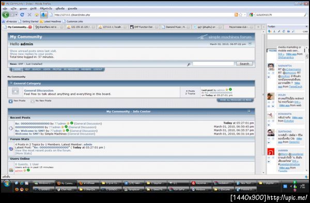Switch to the SMF Function Database tab

[x=144, y=27]
